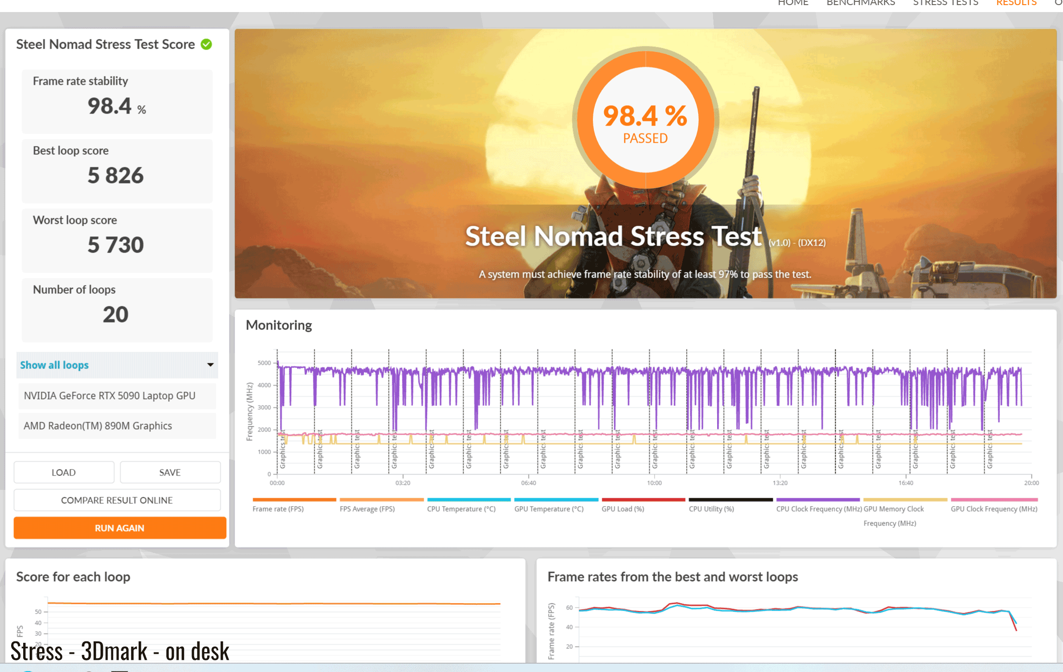Click the SAVE button

tap(170, 472)
